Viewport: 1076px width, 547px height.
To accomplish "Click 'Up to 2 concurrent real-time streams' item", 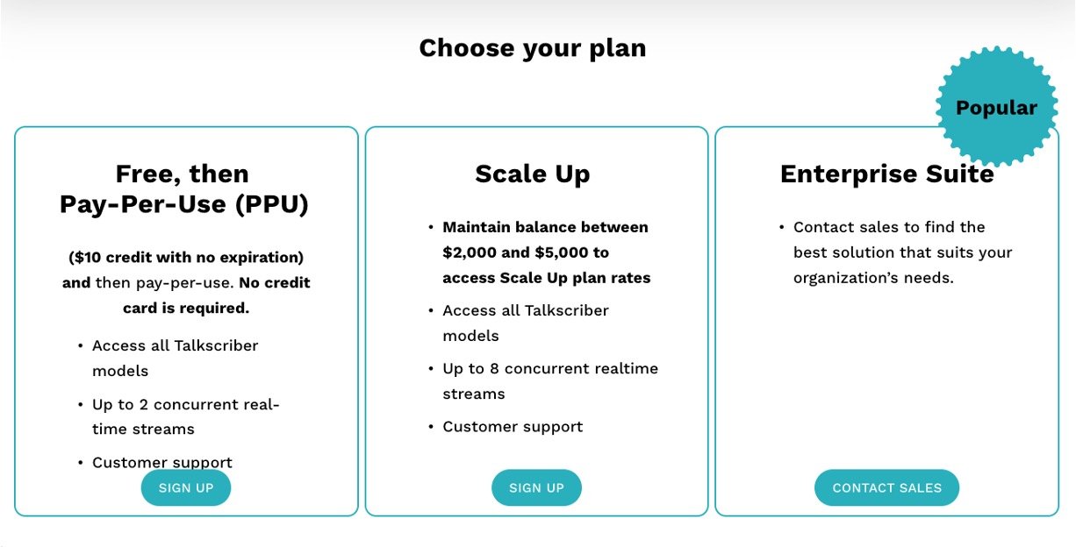I will tap(185, 416).
